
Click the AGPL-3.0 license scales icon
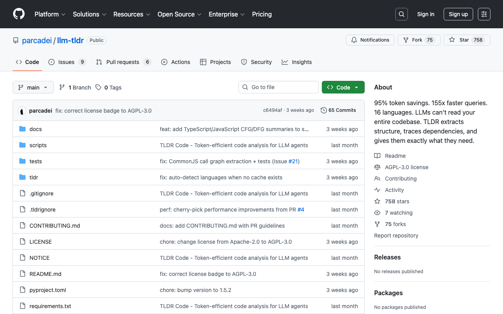click(x=377, y=167)
